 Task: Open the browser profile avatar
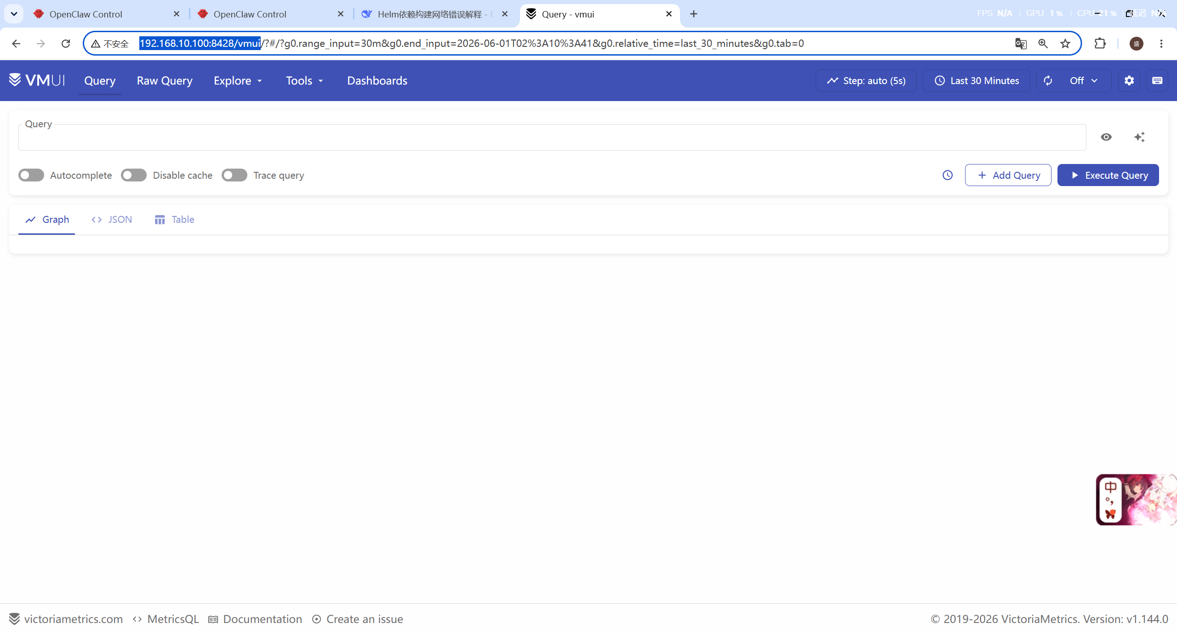coord(1137,44)
